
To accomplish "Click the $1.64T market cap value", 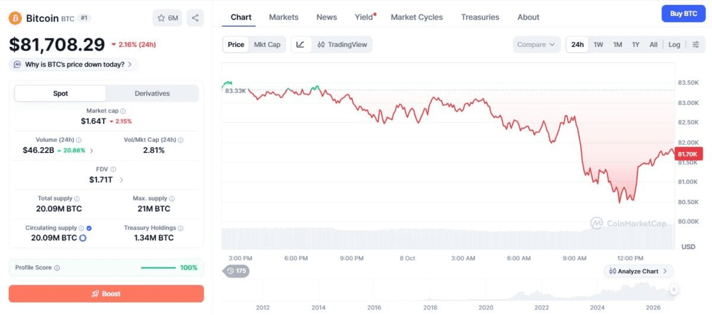I will click(94, 121).
